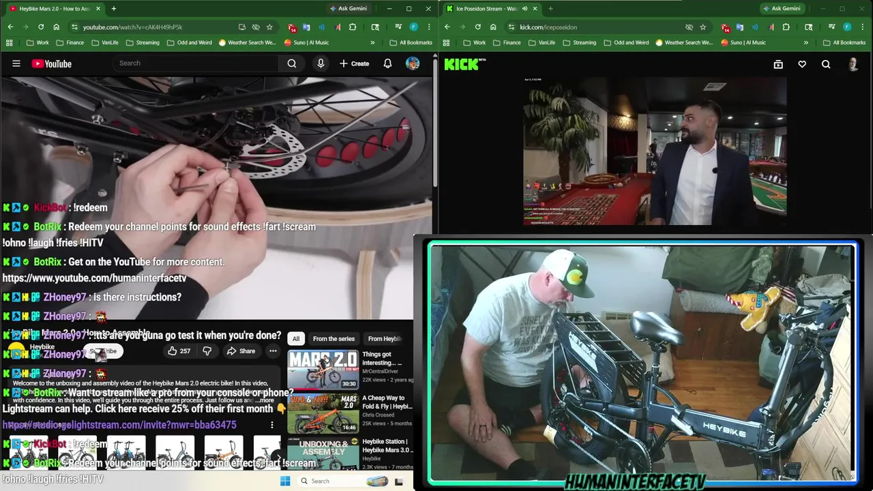The image size is (873, 491).
Task: Select the 'From the series' chip
Action: (334, 339)
